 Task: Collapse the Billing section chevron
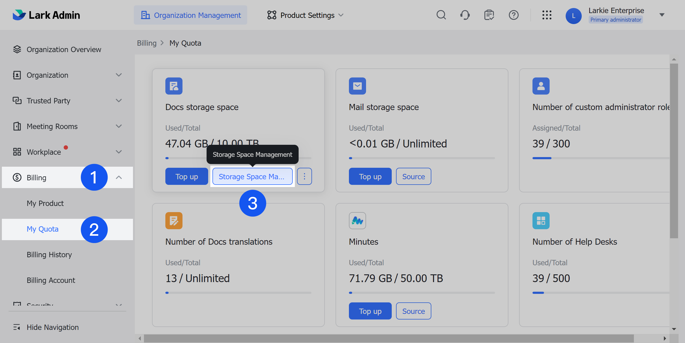(119, 177)
